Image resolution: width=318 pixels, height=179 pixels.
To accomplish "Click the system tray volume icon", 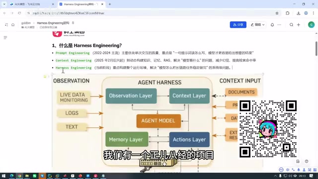I will coord(290,176).
